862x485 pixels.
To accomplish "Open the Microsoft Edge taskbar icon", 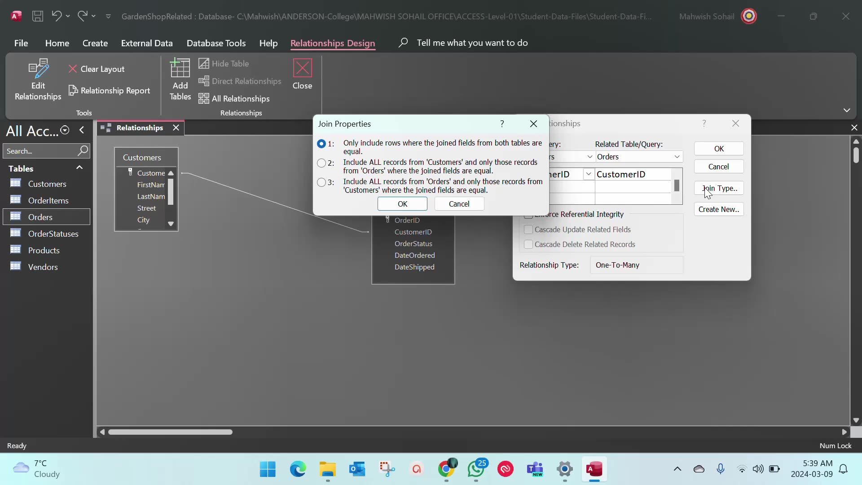I will 298,470.
